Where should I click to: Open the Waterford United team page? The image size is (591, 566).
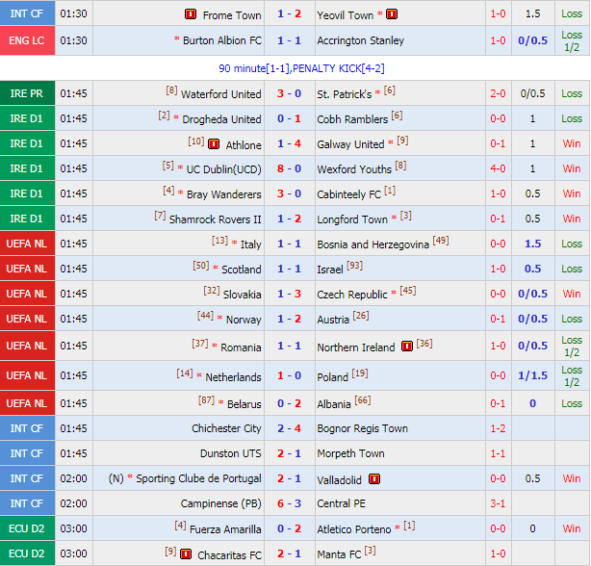tap(220, 93)
